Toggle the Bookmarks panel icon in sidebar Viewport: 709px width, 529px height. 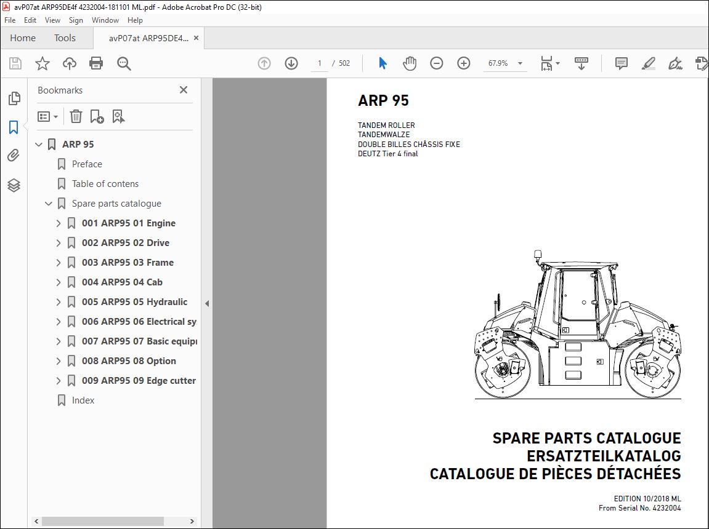tap(14, 127)
